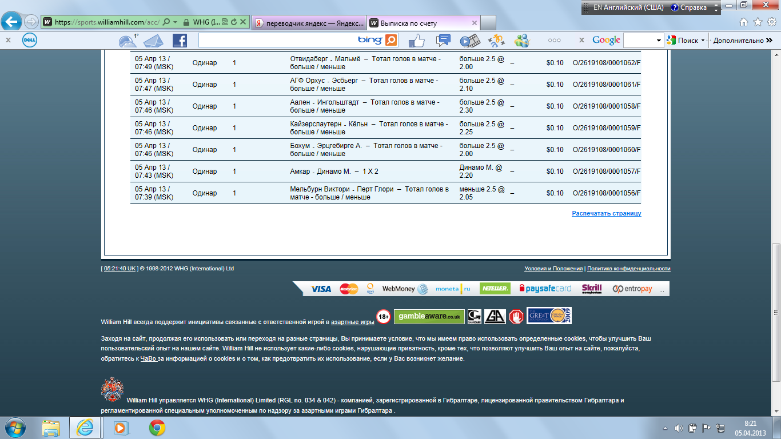
Task: Click the Политика конфиденциальности link
Action: click(628, 269)
